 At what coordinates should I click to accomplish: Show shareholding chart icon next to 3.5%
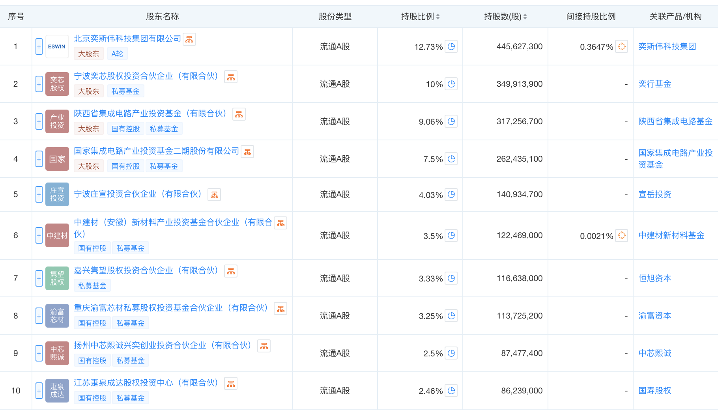coord(451,235)
